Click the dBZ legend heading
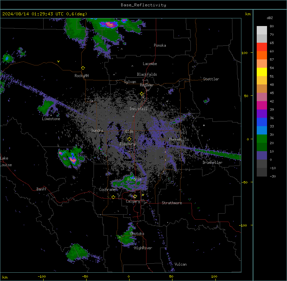 (270, 18)
